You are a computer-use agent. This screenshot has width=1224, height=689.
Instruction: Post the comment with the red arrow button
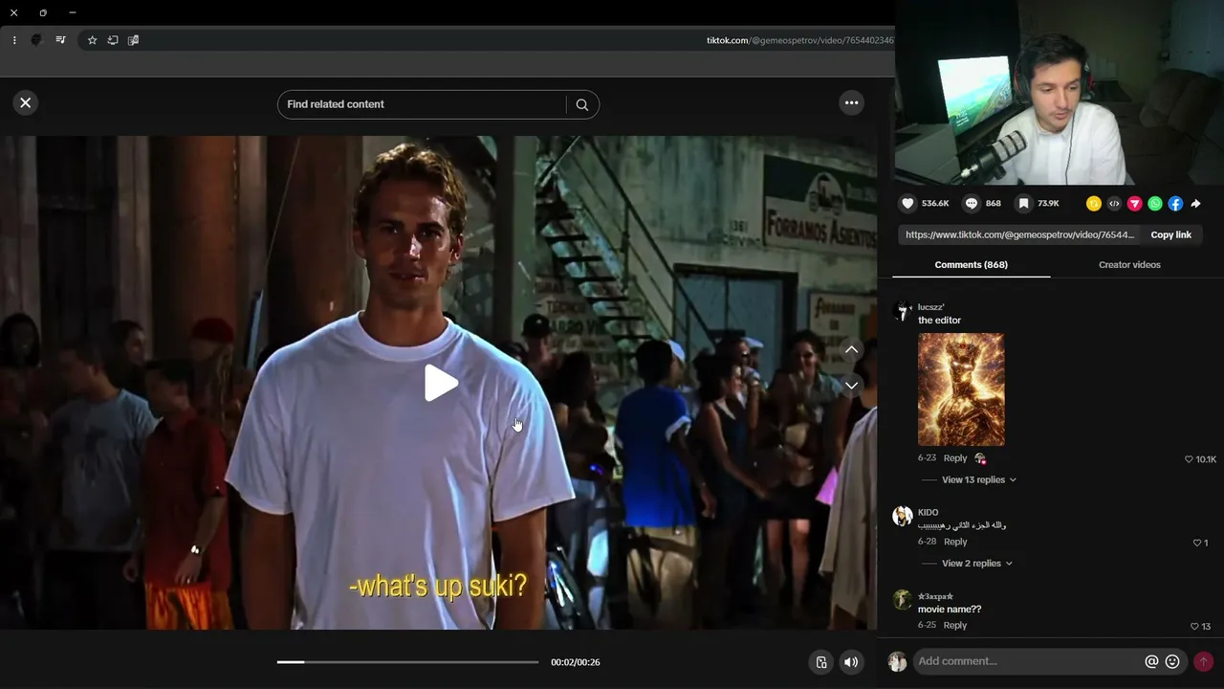point(1203,661)
